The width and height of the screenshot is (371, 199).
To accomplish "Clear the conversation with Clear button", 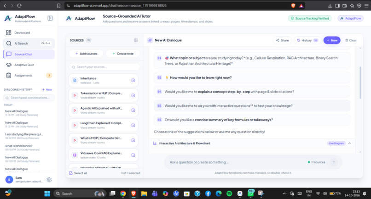I will point(351,40).
